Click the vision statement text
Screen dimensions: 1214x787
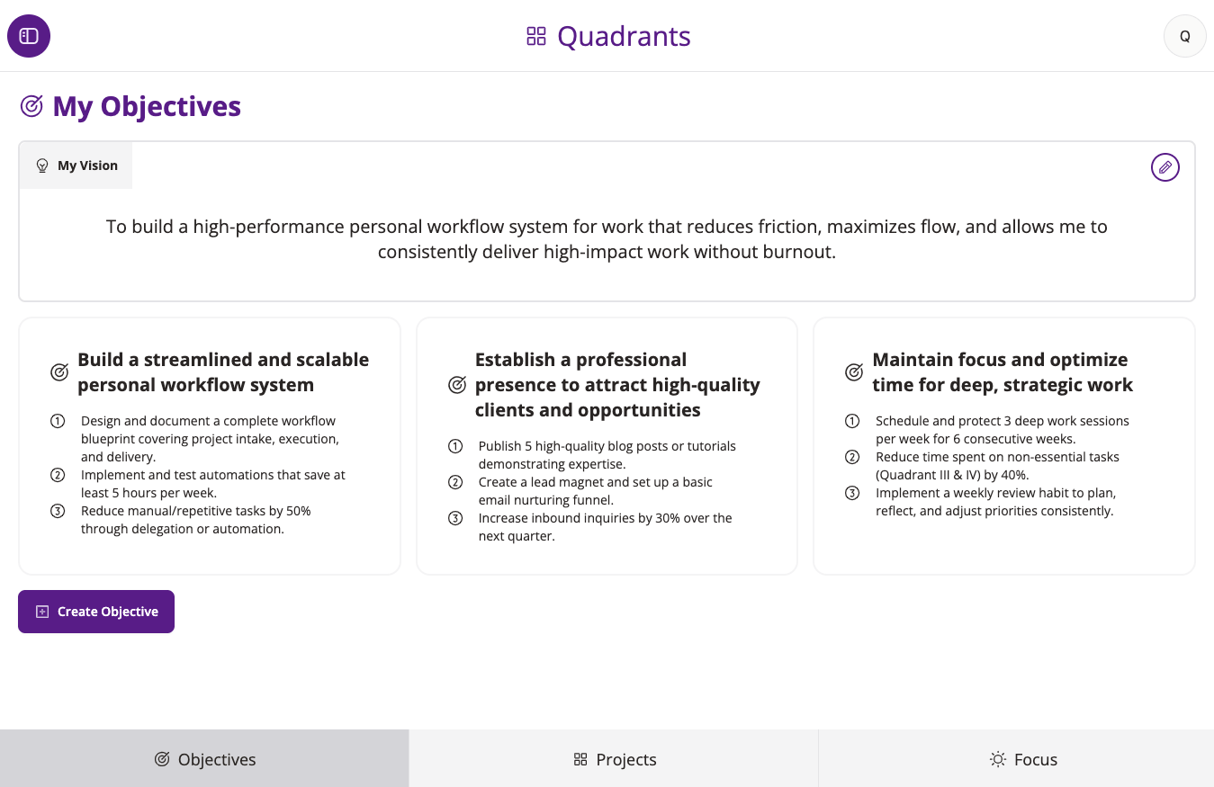(607, 239)
